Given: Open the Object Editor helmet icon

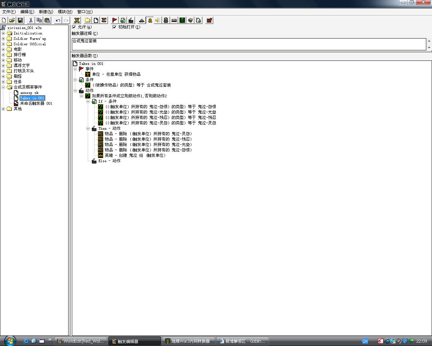Looking at the screenshot, I should click(166, 20).
